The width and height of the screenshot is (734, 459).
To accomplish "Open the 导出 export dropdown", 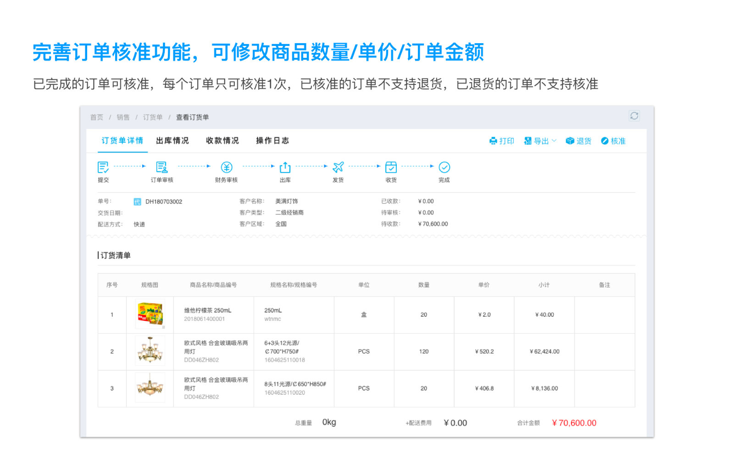I will 540,141.
